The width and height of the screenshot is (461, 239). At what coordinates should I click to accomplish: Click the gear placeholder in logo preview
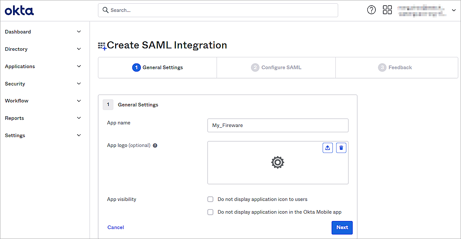[278, 162]
